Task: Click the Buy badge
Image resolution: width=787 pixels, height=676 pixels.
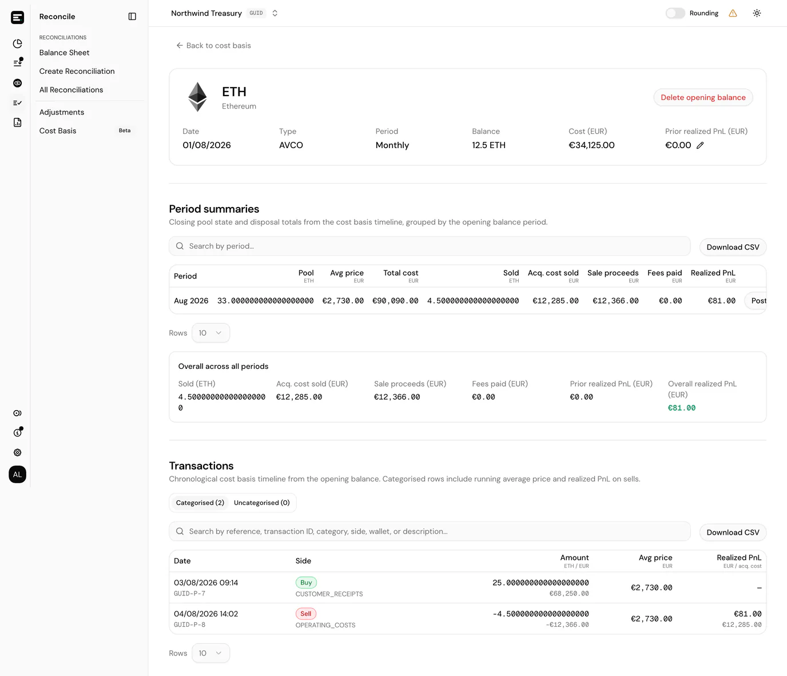Action: 306,583
